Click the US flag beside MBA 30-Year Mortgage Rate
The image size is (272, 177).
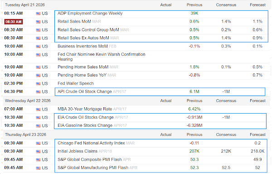(x=38, y=109)
